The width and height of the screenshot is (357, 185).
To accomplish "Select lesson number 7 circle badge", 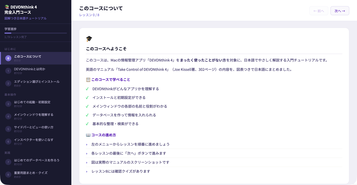I will pyautogui.click(x=8, y=162).
